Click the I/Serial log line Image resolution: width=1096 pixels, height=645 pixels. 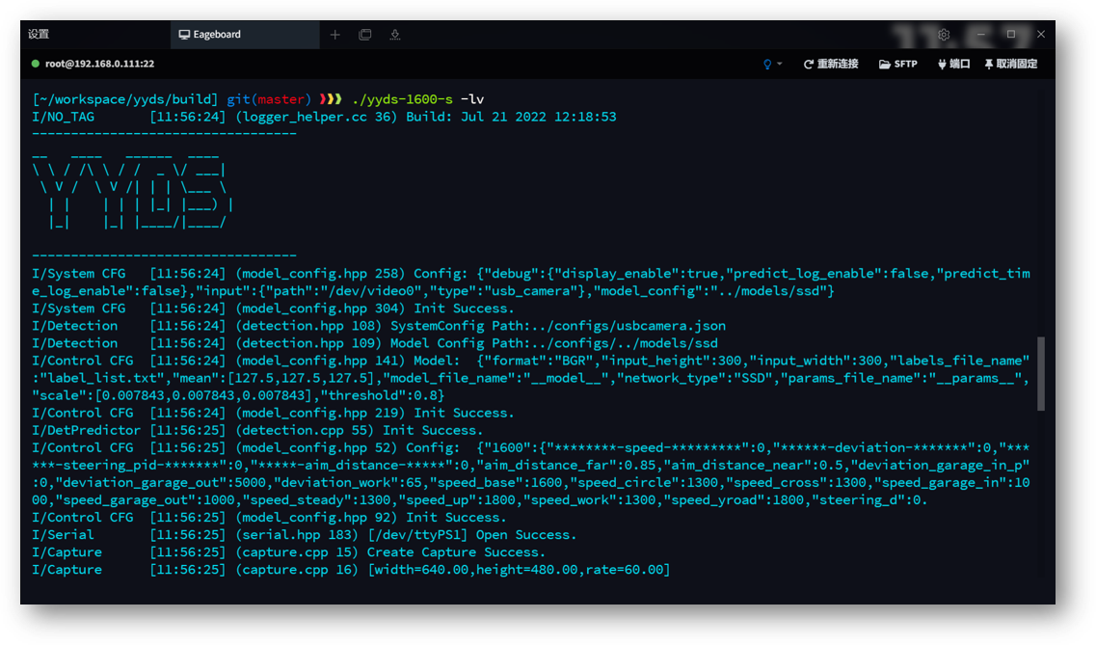coord(304,534)
